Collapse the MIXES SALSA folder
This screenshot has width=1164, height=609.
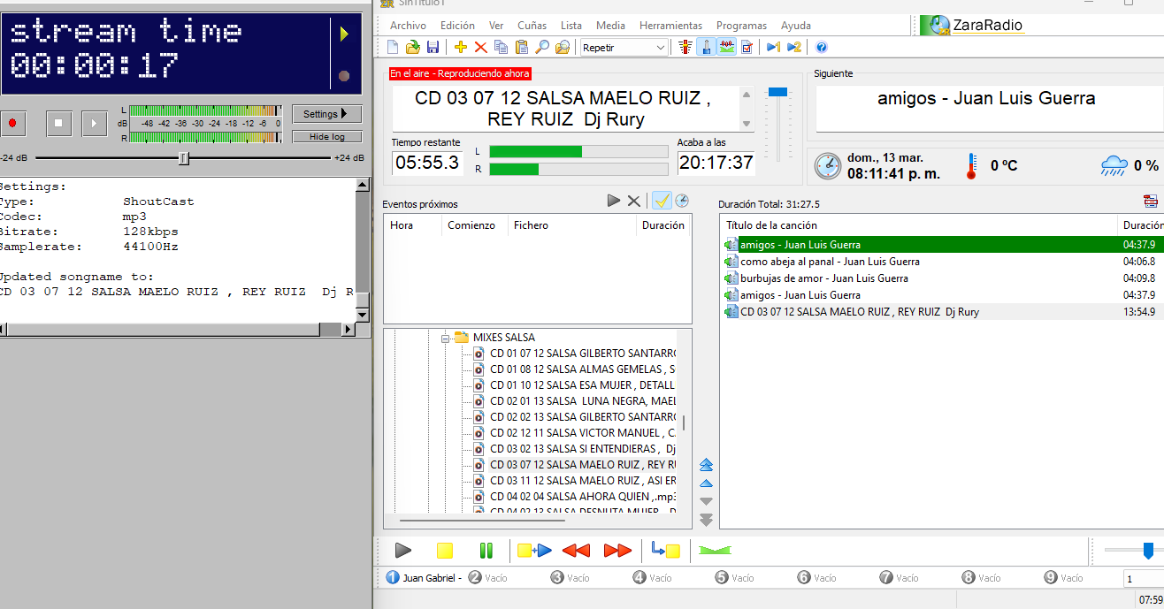click(446, 338)
